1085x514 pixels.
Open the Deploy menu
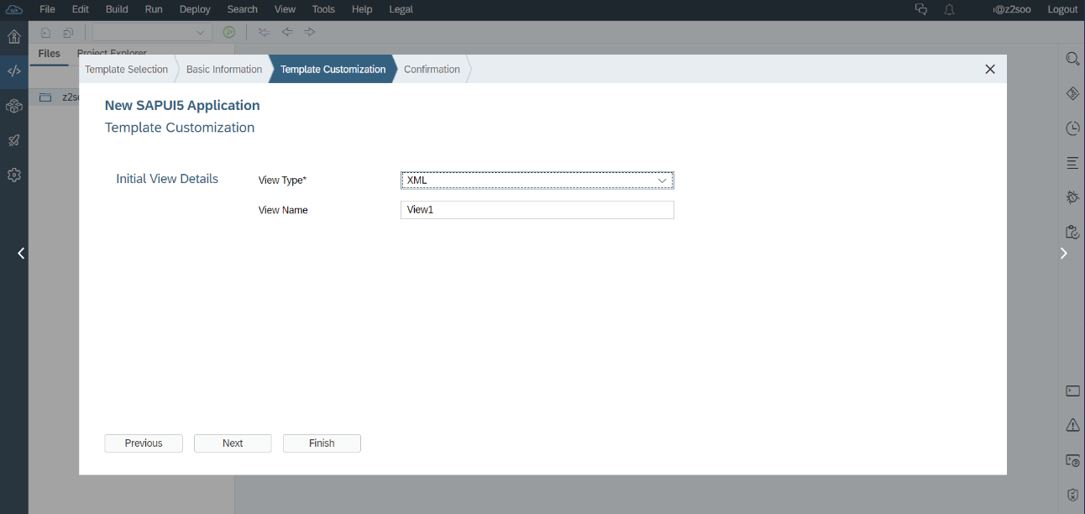pos(195,9)
